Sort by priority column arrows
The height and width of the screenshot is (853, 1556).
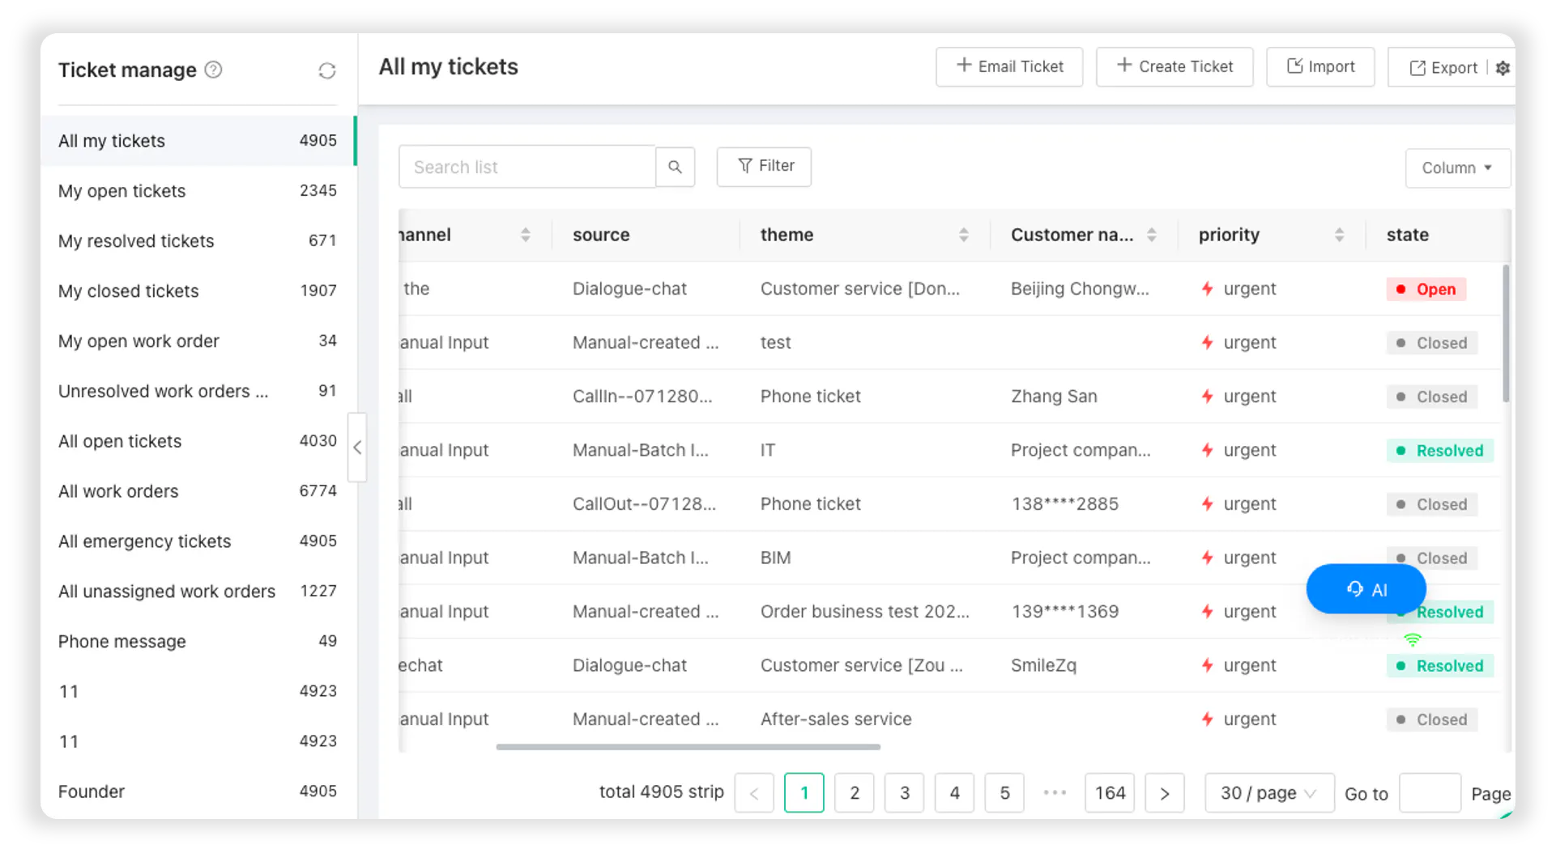1339,235
